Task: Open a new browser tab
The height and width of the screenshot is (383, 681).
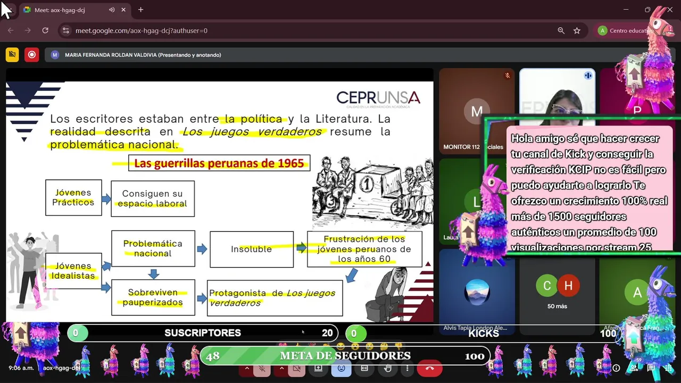Action: (140, 10)
